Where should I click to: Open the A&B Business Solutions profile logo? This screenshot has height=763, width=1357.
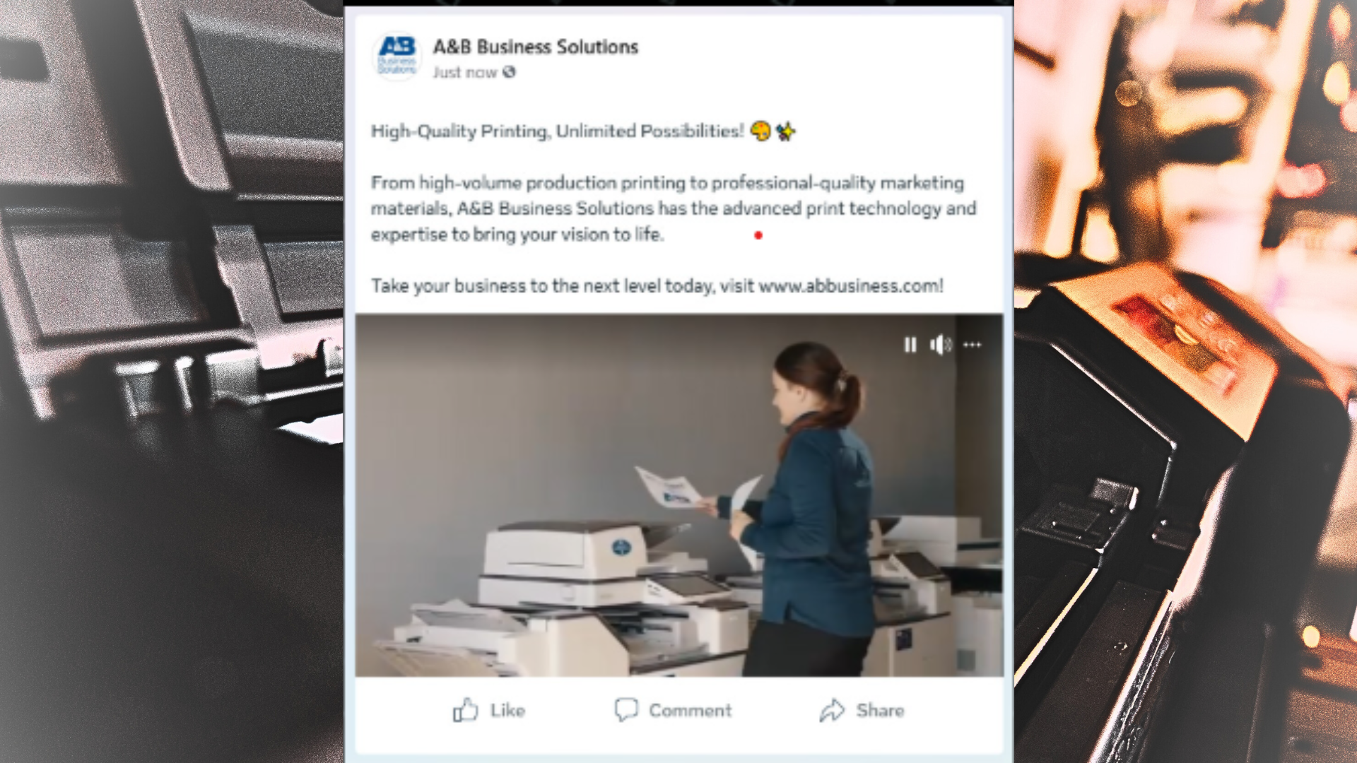tap(396, 57)
